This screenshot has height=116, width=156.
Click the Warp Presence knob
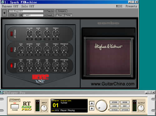(x=64, y=65)
